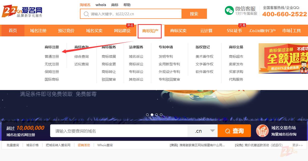Open 域名价格 link
The width and height of the screenshot is (308, 161).
click(32, 145)
